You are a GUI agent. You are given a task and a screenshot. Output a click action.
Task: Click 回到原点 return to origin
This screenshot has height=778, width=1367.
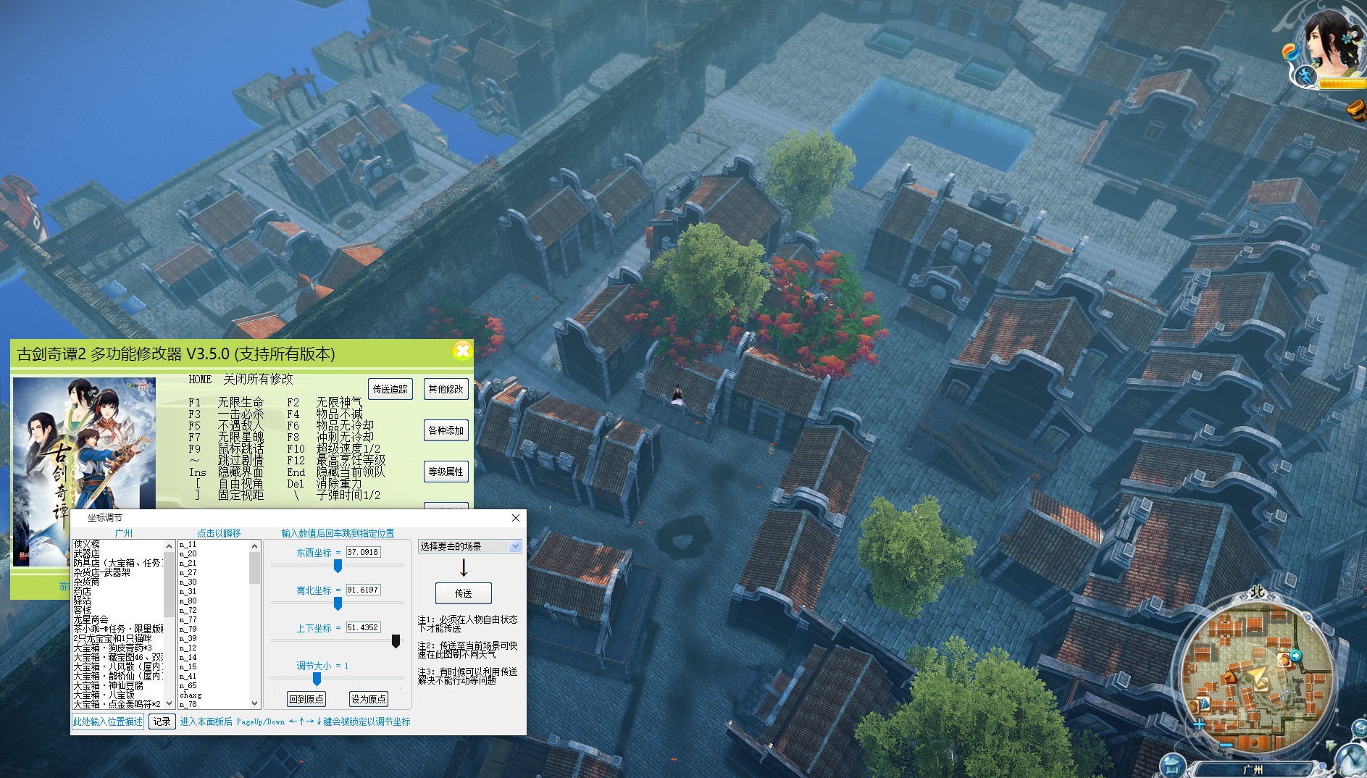(306, 699)
